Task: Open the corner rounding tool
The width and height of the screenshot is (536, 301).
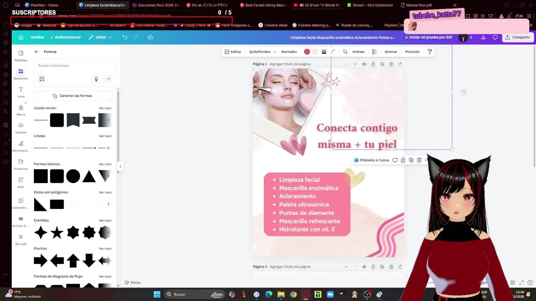Action: point(333,52)
